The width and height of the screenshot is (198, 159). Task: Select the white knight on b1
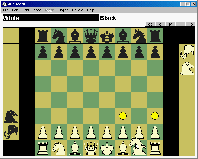[x=59, y=148]
